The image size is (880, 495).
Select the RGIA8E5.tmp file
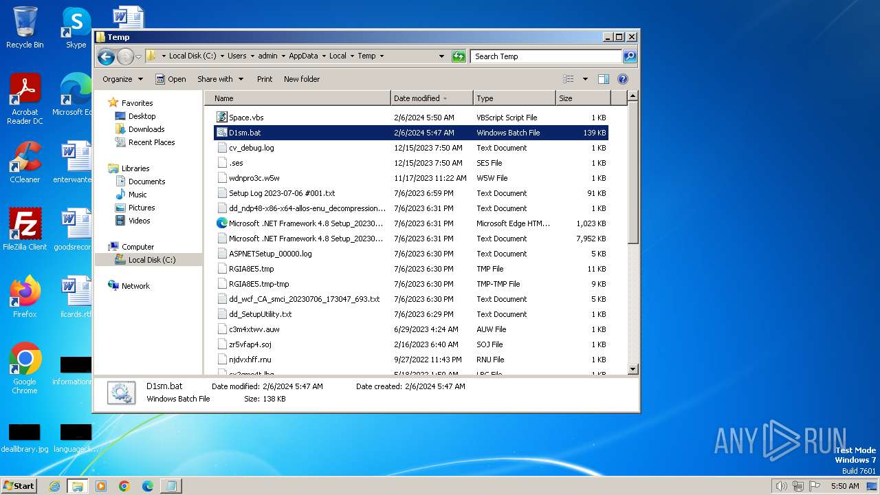point(411,269)
